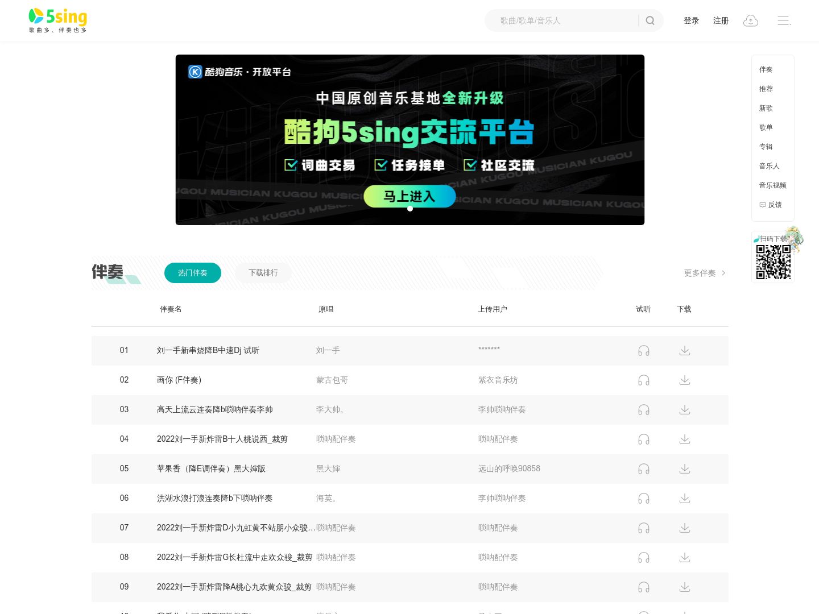The width and height of the screenshot is (819, 614).
Task: Open song 高天上流云连奏降b唢呐伴奏李帅
Action: pyautogui.click(x=215, y=409)
